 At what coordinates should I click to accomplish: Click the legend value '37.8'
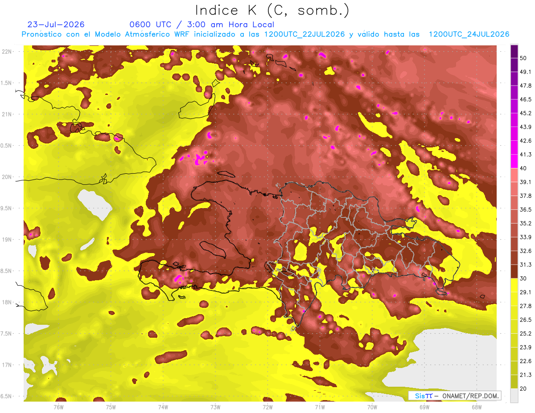click(526, 196)
